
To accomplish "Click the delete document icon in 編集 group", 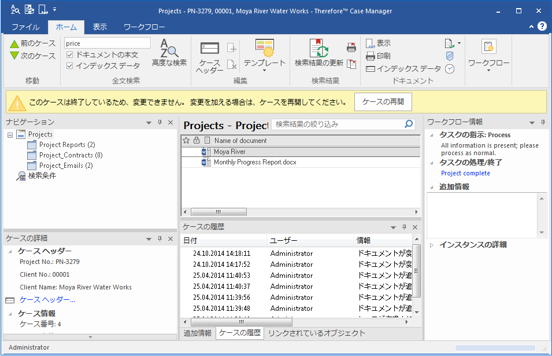I will 232,64.
